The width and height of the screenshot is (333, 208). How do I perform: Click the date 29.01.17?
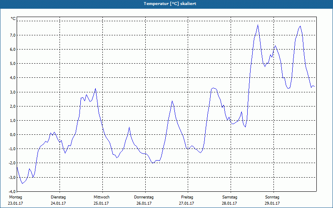(x=272, y=203)
